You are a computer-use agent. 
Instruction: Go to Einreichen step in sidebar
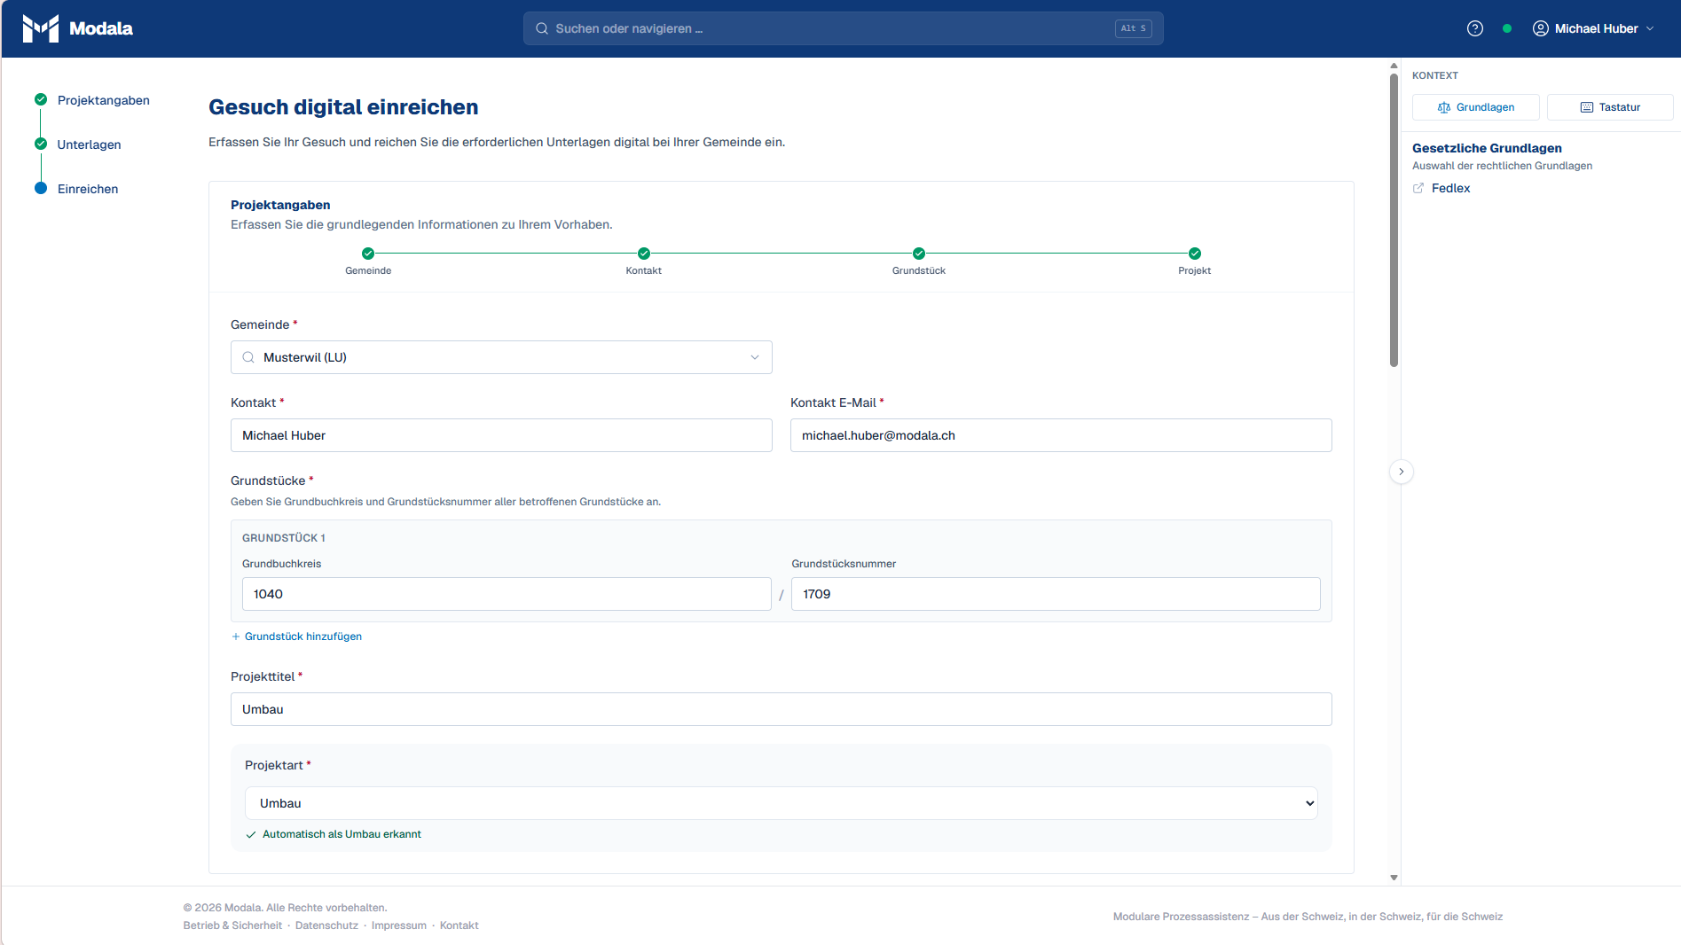pyautogui.click(x=88, y=189)
